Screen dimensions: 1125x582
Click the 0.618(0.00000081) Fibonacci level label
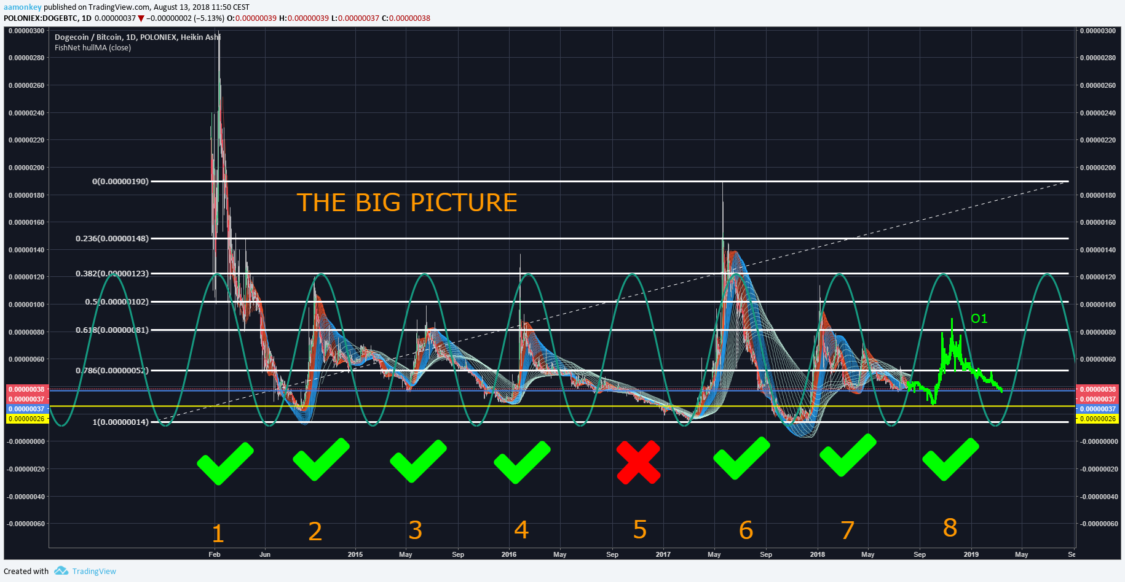pyautogui.click(x=112, y=330)
